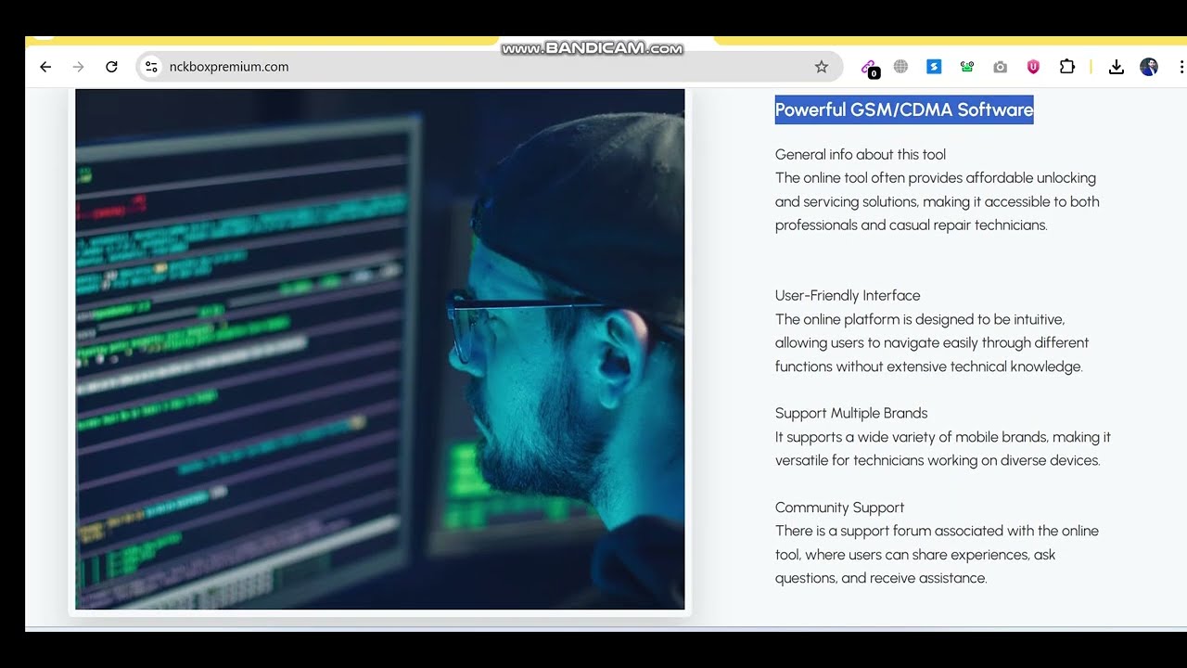Click 'versatile for technicians working on diverse devices.'
The height and width of the screenshot is (668, 1187).
(938, 460)
